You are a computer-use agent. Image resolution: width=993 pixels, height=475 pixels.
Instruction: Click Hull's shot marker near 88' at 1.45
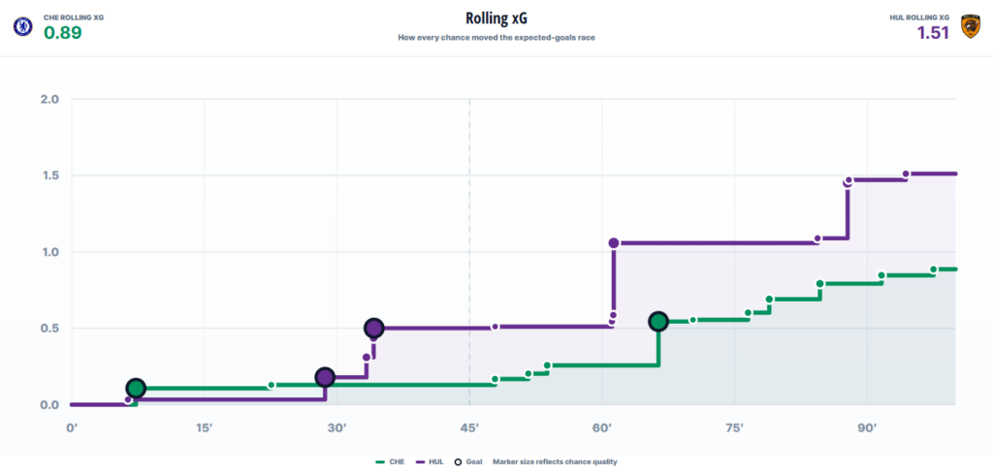[x=848, y=183]
